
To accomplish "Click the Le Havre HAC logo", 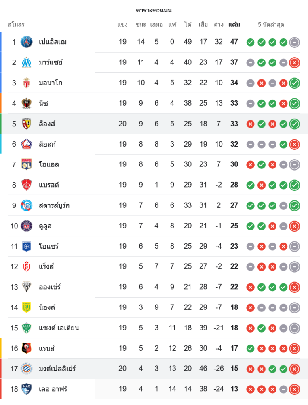I will pyautogui.click(x=27, y=389).
